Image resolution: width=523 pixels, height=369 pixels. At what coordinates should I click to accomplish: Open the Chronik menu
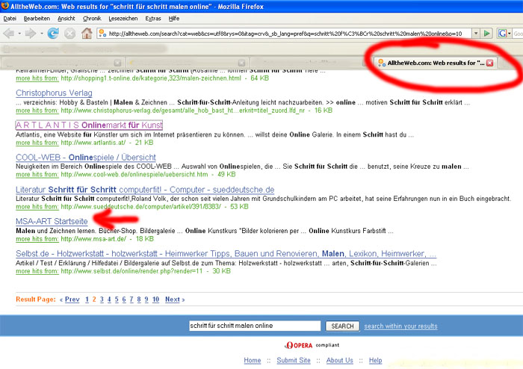point(92,19)
